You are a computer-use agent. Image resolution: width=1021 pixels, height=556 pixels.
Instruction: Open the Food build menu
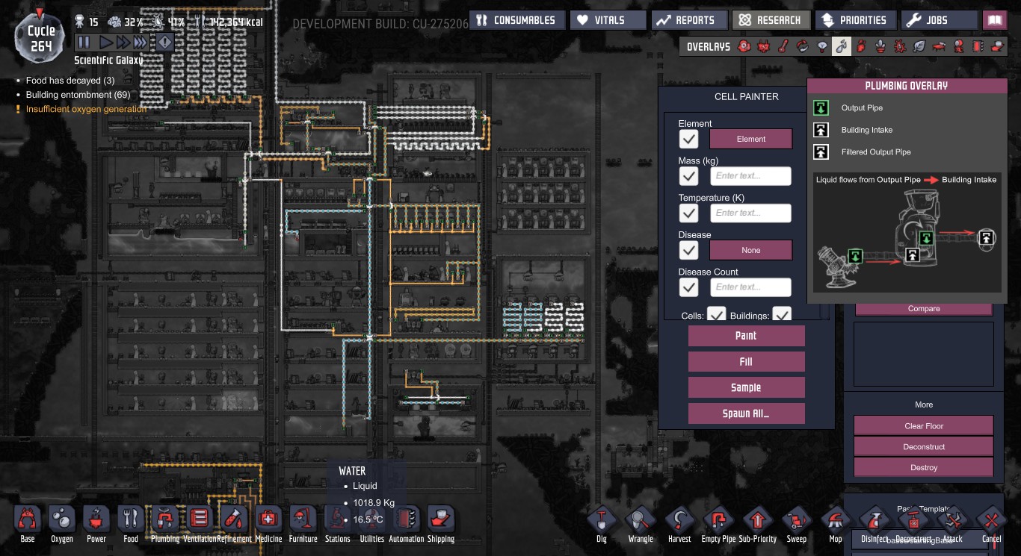point(131,524)
